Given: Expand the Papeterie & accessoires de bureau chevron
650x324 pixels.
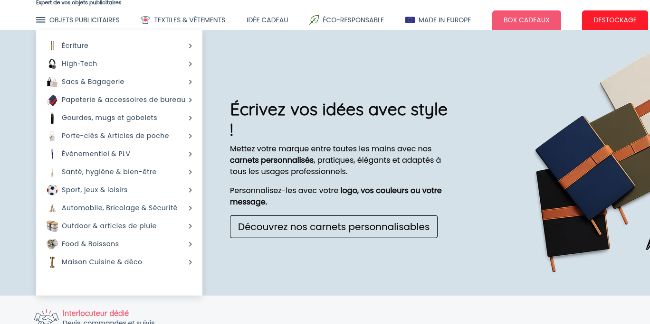Looking at the screenshot, I should 190,100.
